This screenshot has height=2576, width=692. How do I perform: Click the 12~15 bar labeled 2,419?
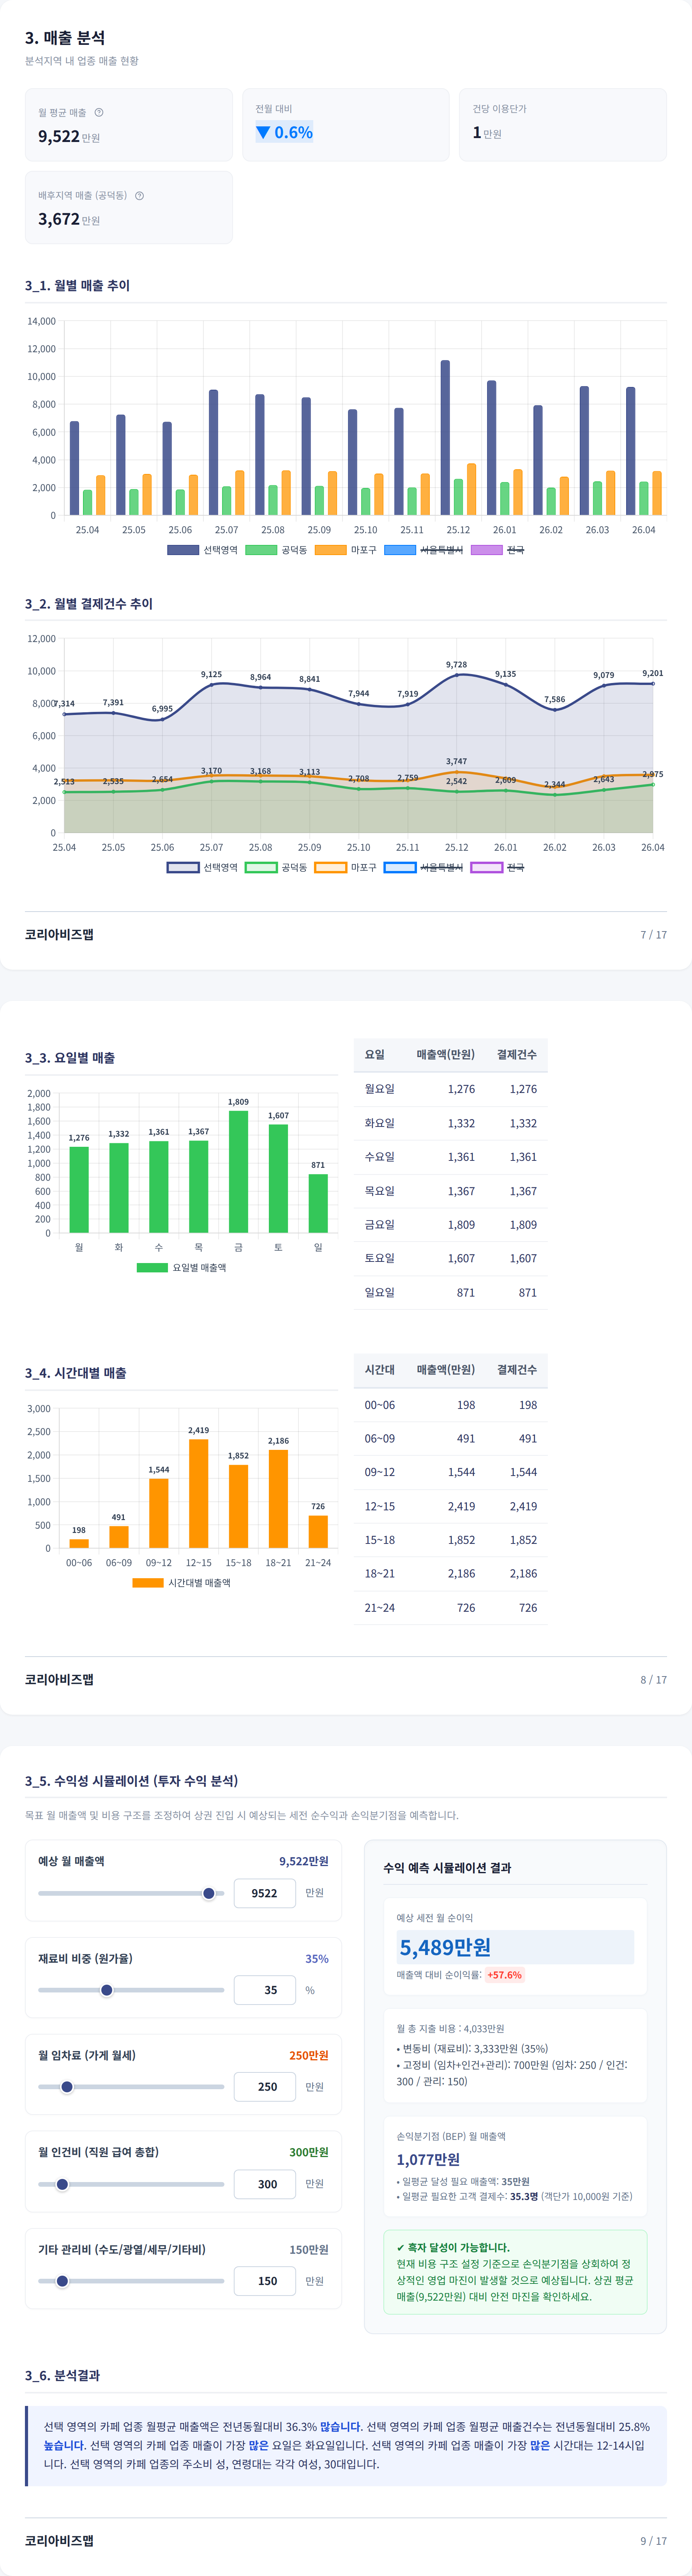[199, 1494]
